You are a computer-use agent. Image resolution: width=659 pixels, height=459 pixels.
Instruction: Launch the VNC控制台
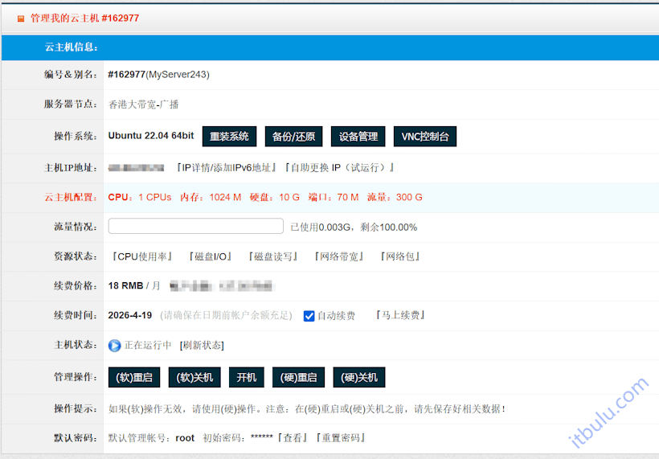click(425, 137)
